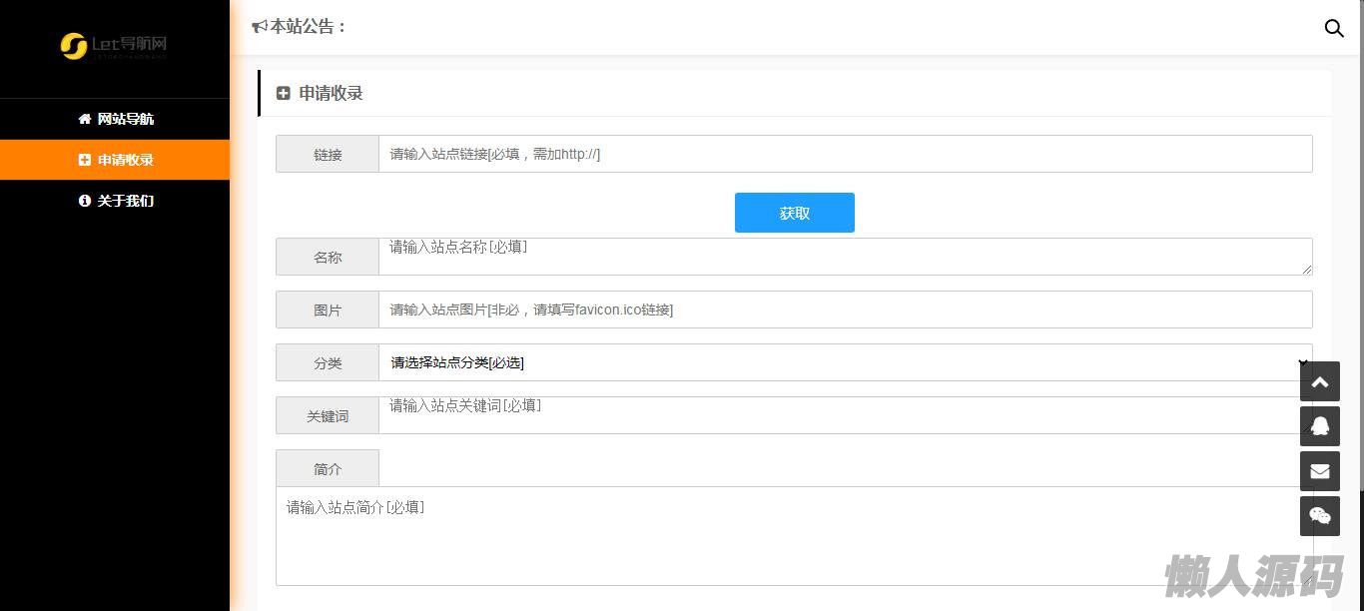Click the 本站公告 announcement text
1364x611 pixels.
pos(308,27)
